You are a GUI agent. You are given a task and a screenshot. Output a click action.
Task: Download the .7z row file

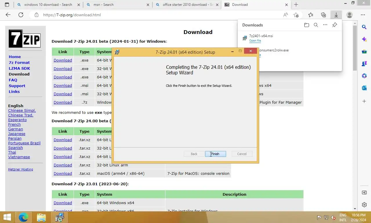click(63, 102)
